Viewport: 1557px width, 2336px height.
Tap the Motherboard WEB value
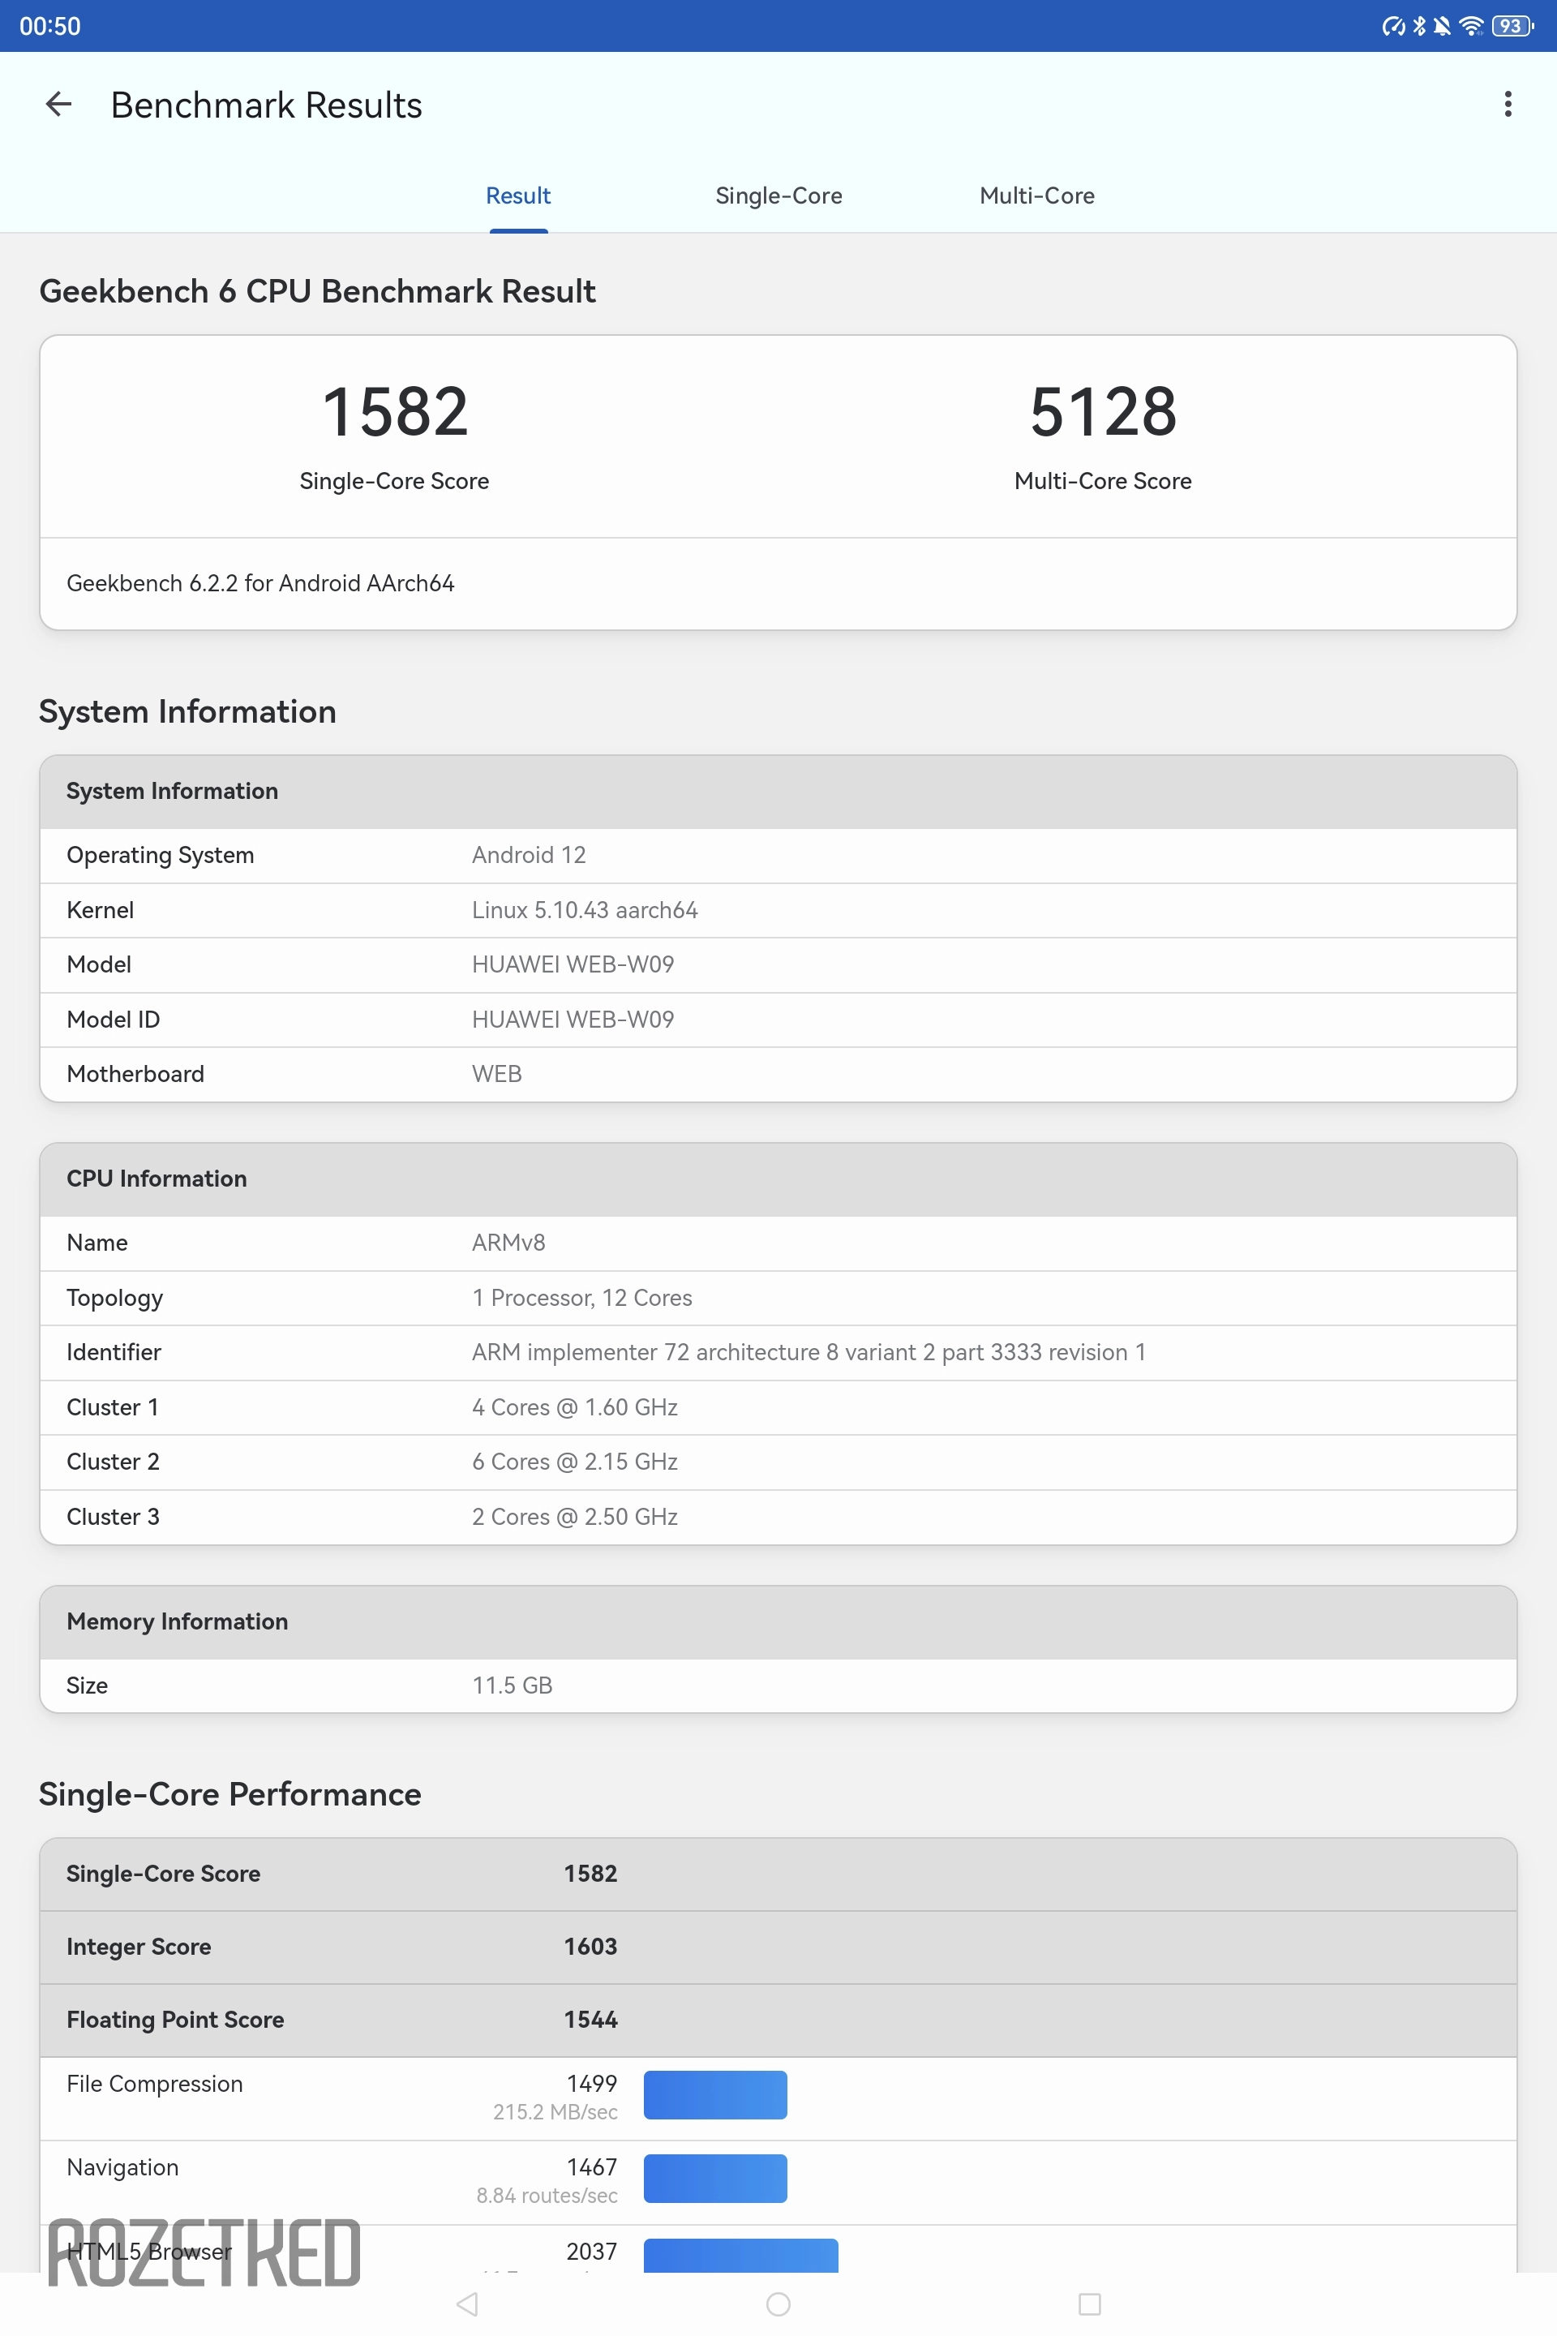496,1074
